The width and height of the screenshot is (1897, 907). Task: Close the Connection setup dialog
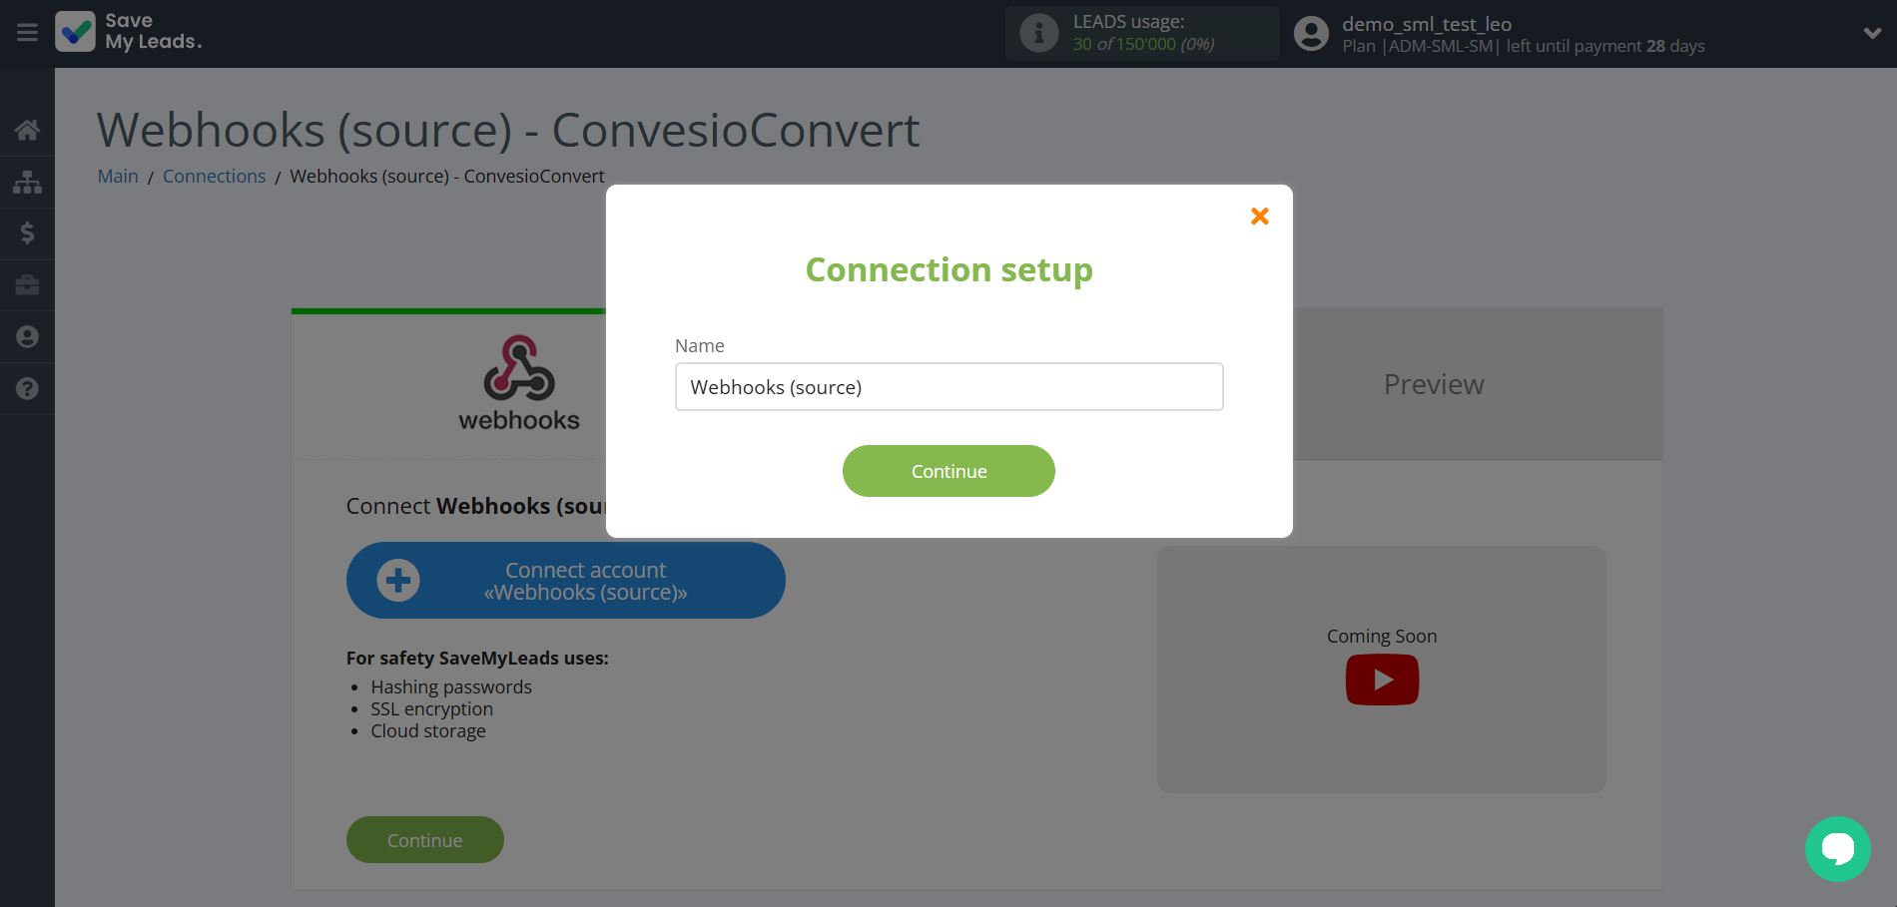pyautogui.click(x=1260, y=216)
